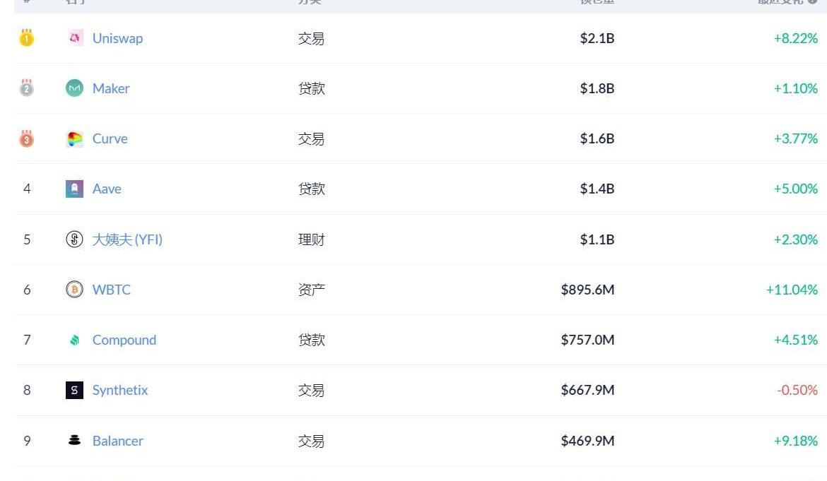This screenshot has width=827, height=481.
Task: Open the Compound project link
Action: (x=124, y=340)
